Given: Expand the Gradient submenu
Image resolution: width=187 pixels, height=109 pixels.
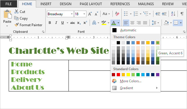Looking at the screenshot, I should 136,88.
